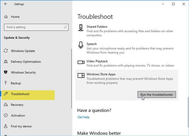Click the Home house icon

click(6, 17)
